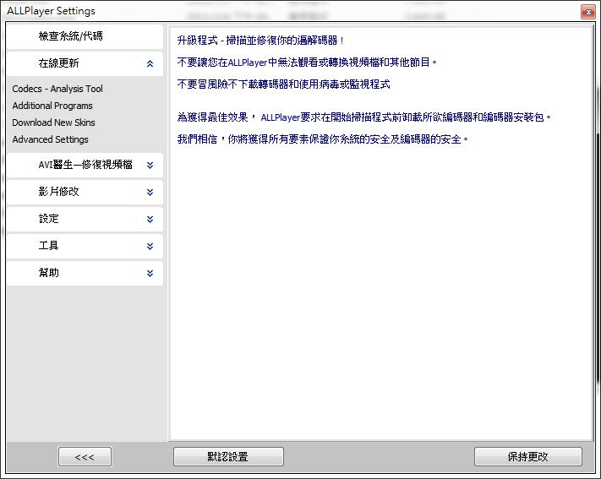The width and height of the screenshot is (601, 479).
Task: Click the text line starting 不要冒風險
Action: 284,84
